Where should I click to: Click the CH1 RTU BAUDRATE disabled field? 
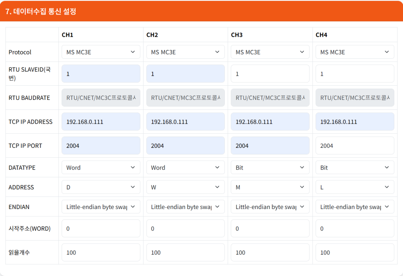click(101, 97)
